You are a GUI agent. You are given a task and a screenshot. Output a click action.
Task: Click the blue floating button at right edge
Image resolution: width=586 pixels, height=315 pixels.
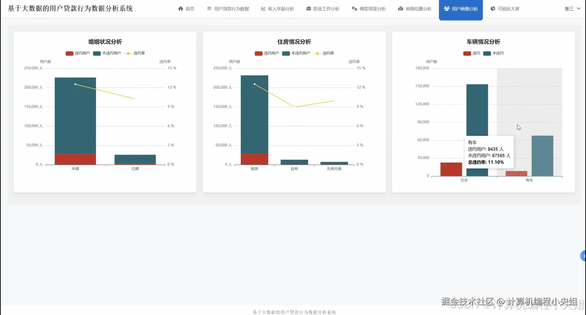click(x=583, y=256)
